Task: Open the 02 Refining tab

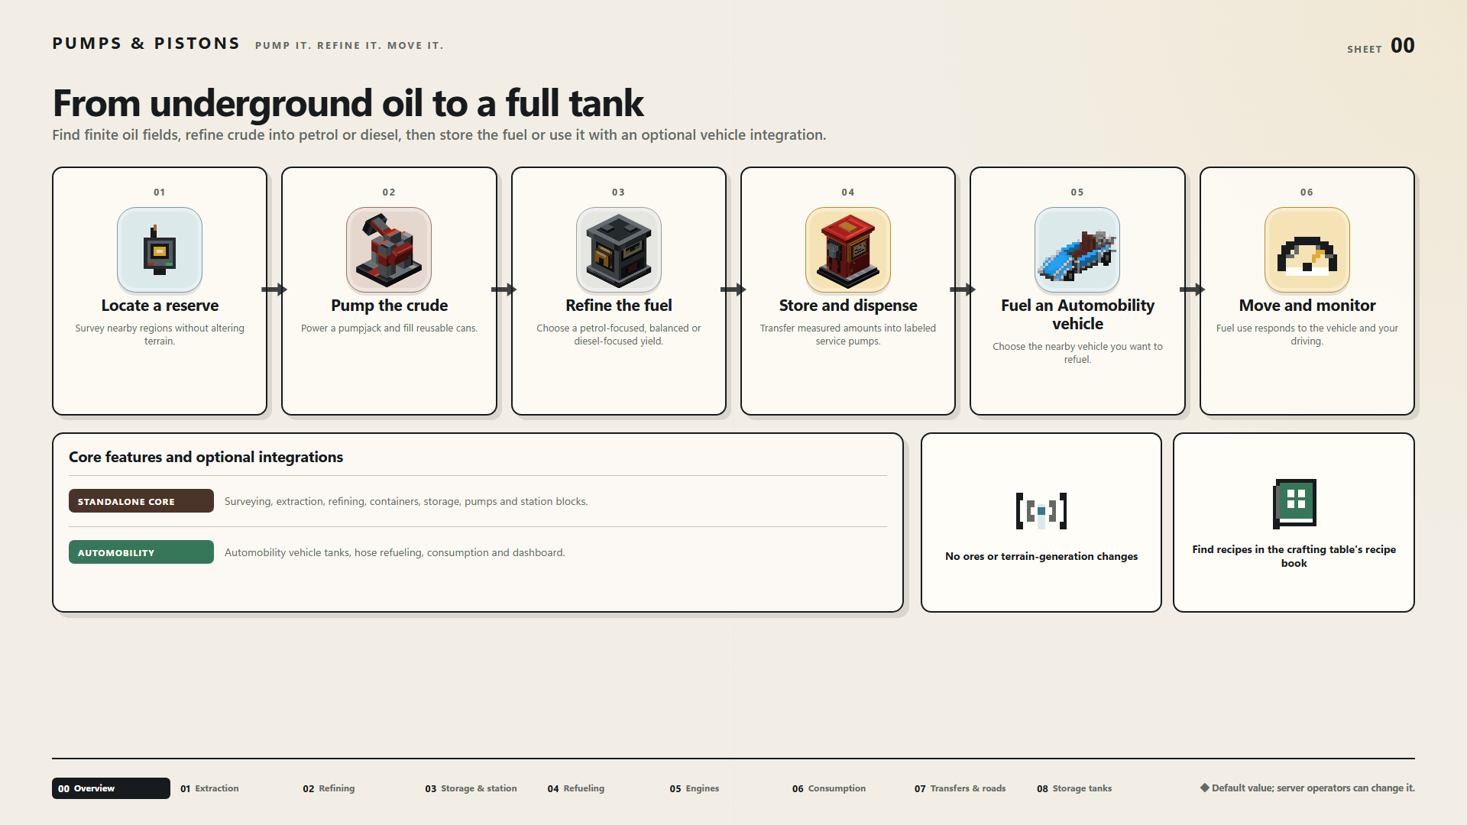Action: pos(329,788)
